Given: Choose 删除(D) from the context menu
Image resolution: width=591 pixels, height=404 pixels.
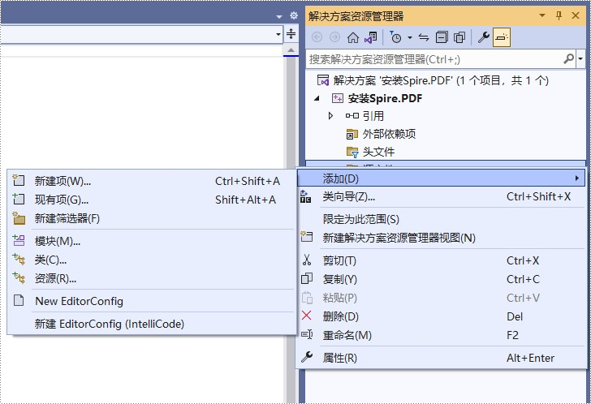Looking at the screenshot, I should tap(441, 316).
